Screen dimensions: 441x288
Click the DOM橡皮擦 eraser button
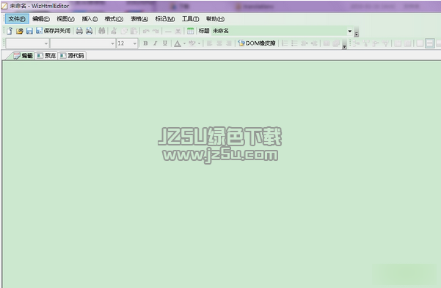pos(257,43)
